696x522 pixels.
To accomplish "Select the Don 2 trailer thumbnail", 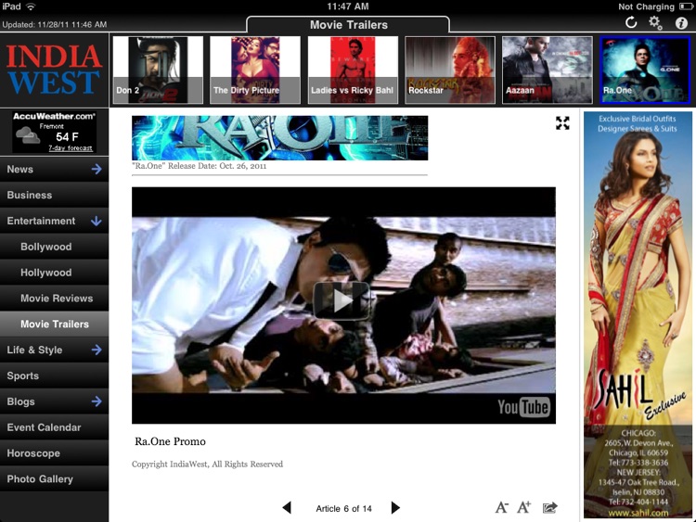I will tap(158, 70).
